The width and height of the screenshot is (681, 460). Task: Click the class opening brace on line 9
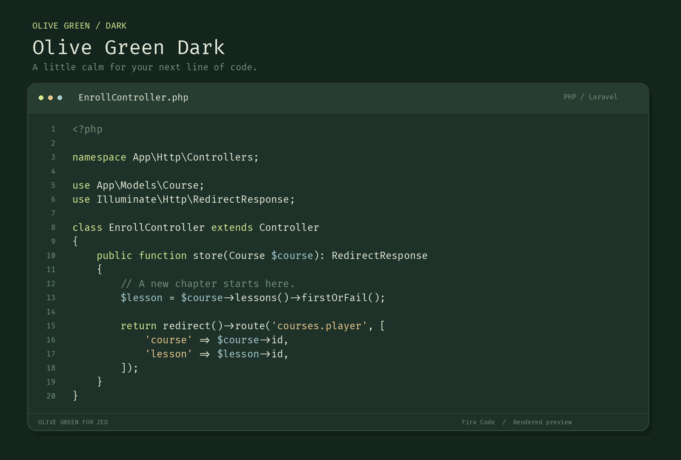tap(75, 241)
